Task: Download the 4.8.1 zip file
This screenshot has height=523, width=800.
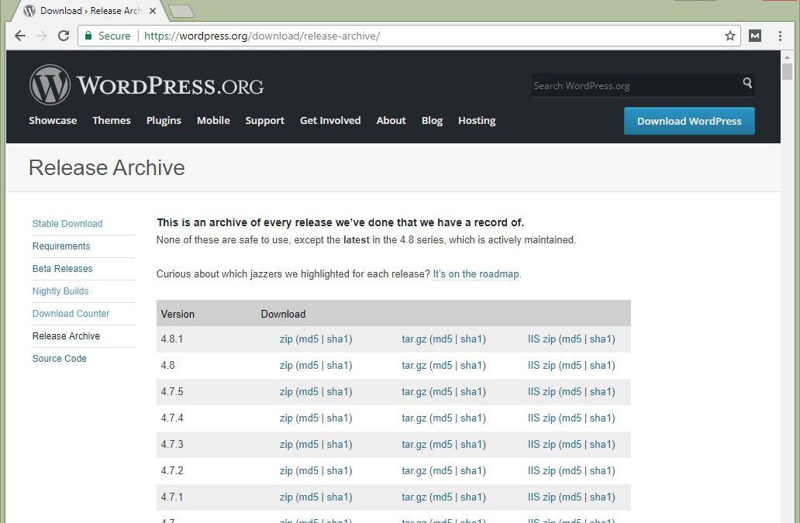Action: pyautogui.click(x=286, y=339)
